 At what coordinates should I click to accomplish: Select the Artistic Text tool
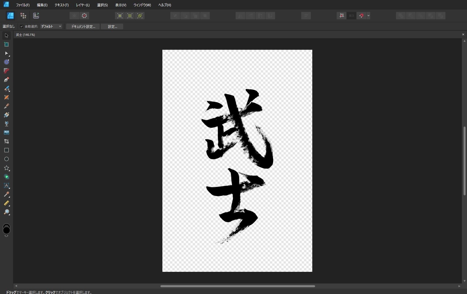[6, 186]
